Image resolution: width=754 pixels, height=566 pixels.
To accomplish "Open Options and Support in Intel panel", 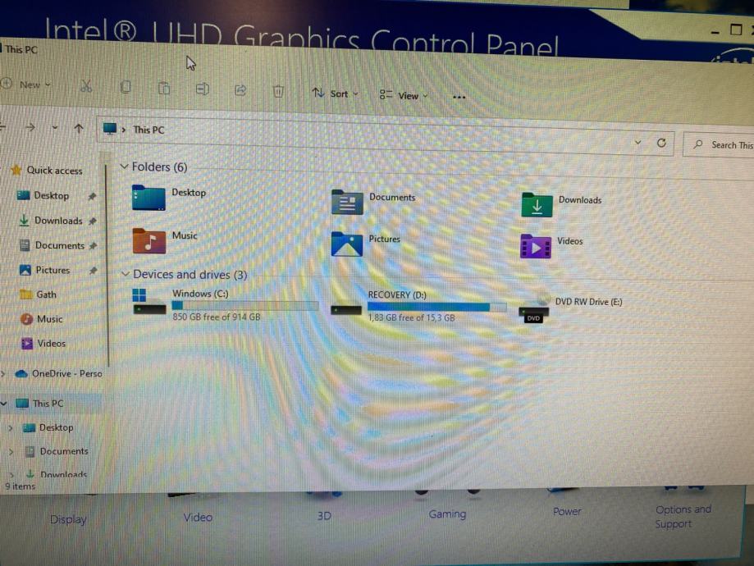I will pyautogui.click(x=683, y=517).
